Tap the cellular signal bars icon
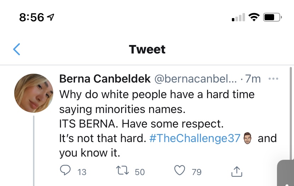 tap(238, 17)
